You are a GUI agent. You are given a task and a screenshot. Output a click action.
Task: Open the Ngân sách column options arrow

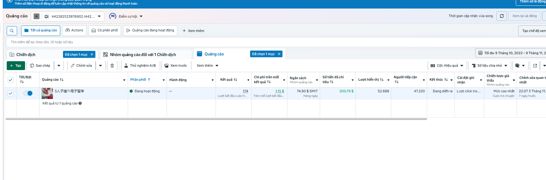317,80
